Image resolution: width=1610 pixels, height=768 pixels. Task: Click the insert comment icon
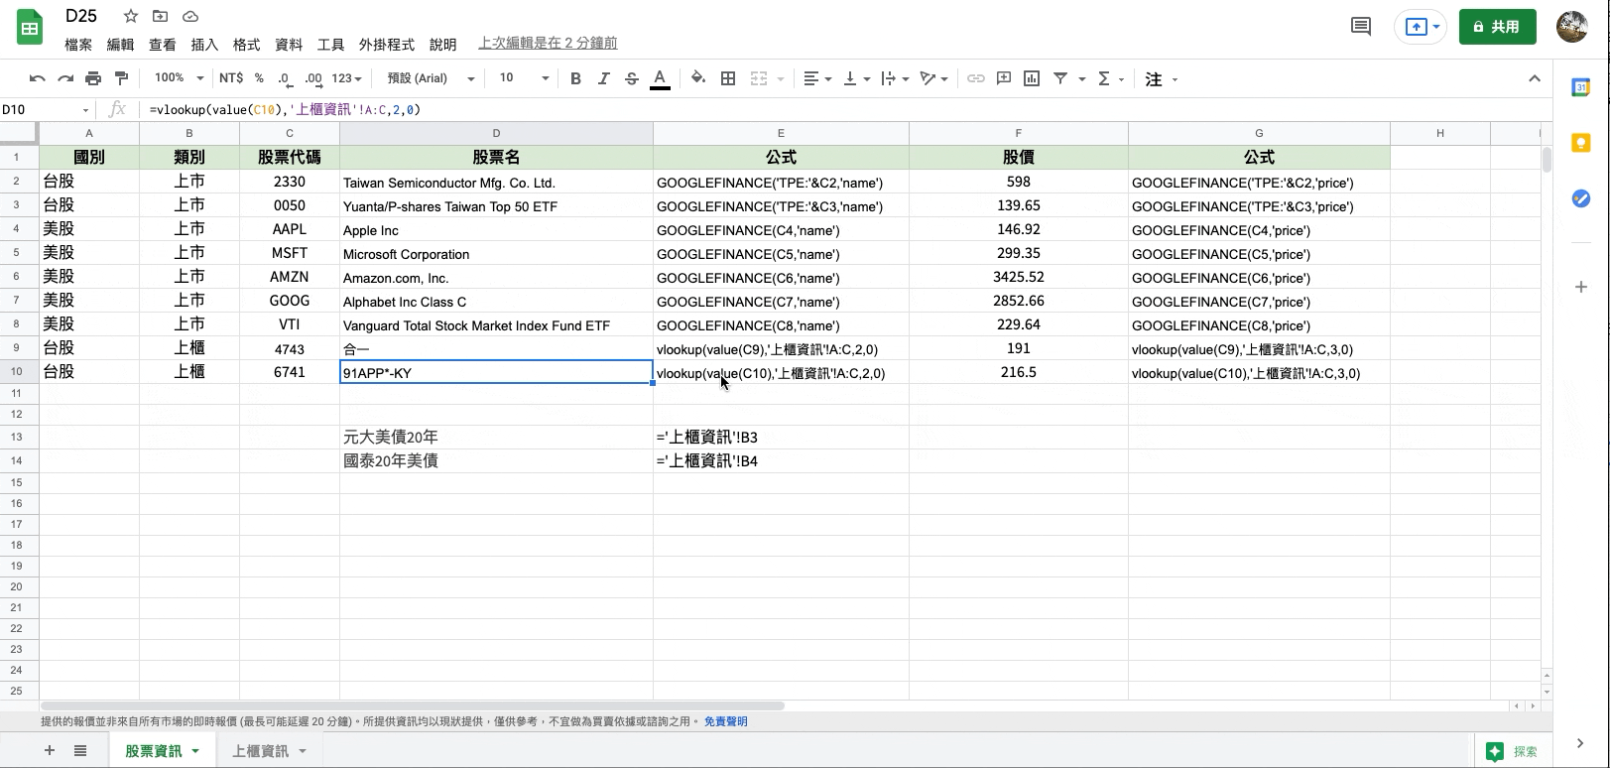click(x=1004, y=78)
